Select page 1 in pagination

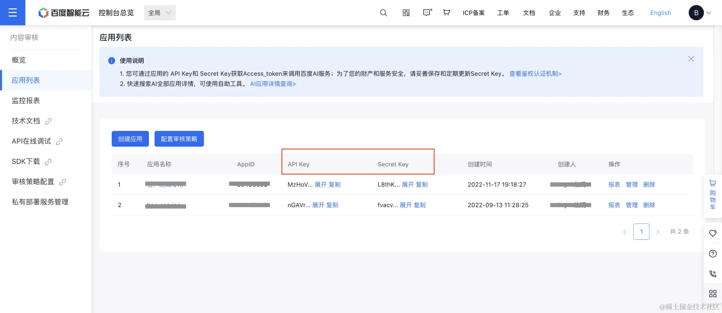coord(641,232)
